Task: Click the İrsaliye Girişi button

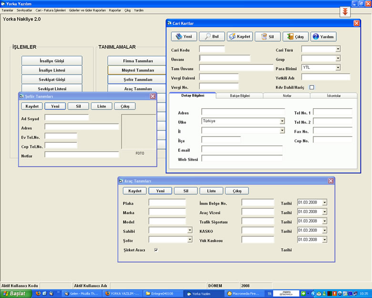Action: point(52,61)
